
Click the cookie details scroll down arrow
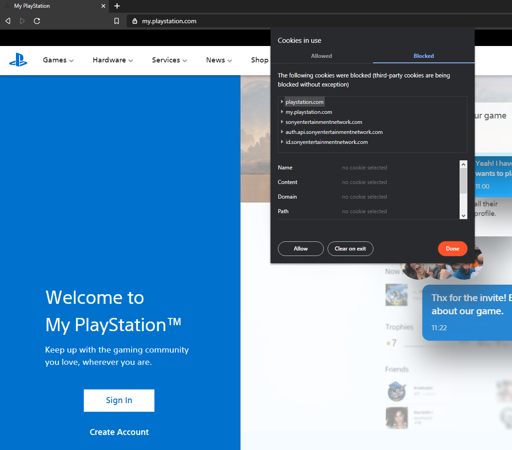(x=463, y=215)
